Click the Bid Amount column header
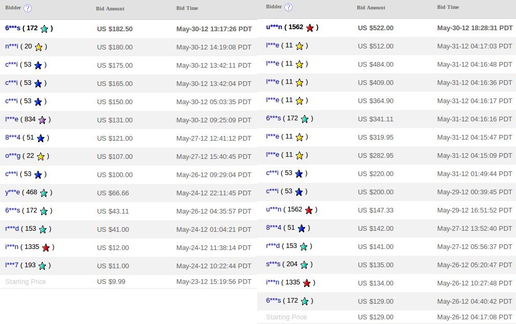The height and width of the screenshot is (324, 516). pyautogui.click(x=109, y=8)
